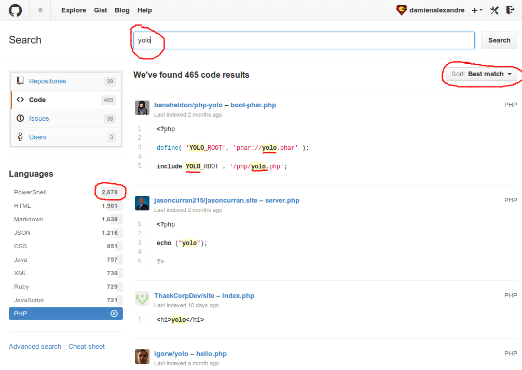Select the active PHP language filter
Screen dimensions: 522x370
click(66, 314)
